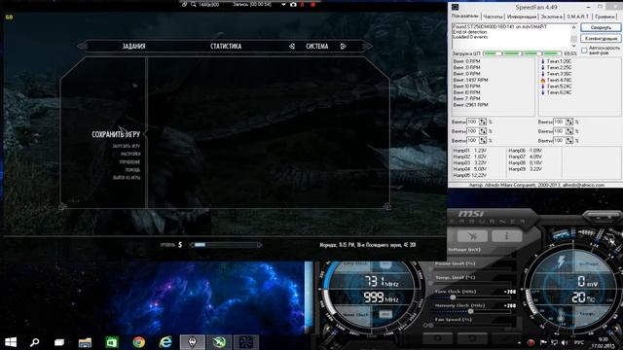
Task: Click top-left fan speed percent stepper arrows
Action: 483,122
